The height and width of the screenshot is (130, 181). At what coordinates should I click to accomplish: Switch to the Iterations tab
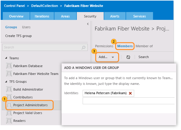coord(42,16)
